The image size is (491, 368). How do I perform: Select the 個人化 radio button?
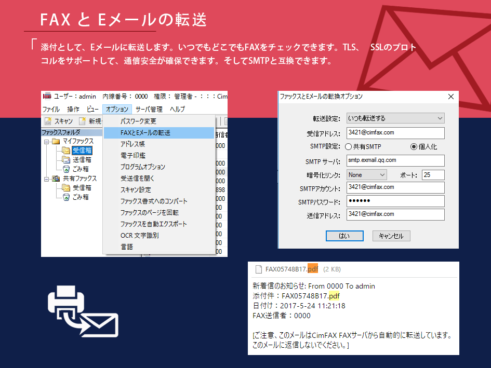coord(414,147)
